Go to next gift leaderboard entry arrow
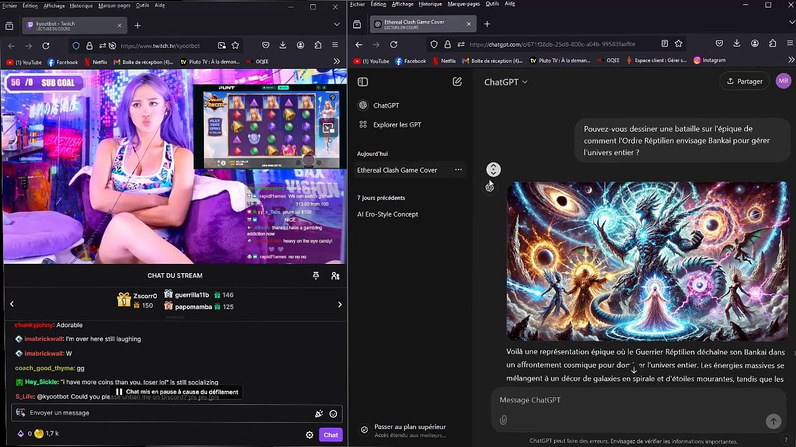The width and height of the screenshot is (796, 447). 340,304
